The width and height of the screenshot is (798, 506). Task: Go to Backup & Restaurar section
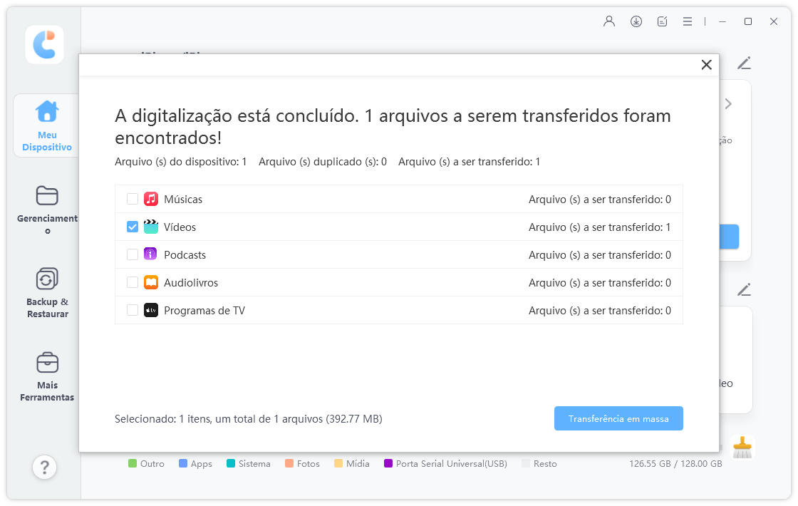47,293
